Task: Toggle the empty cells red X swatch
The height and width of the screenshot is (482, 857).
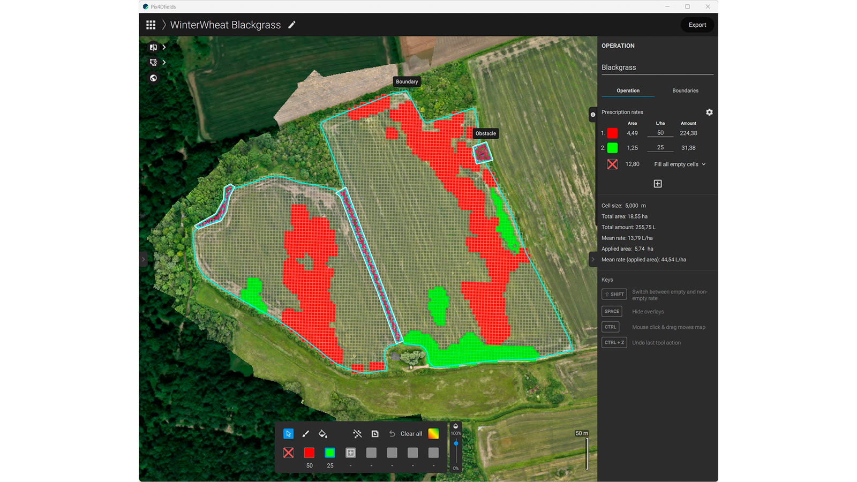Action: click(x=288, y=453)
